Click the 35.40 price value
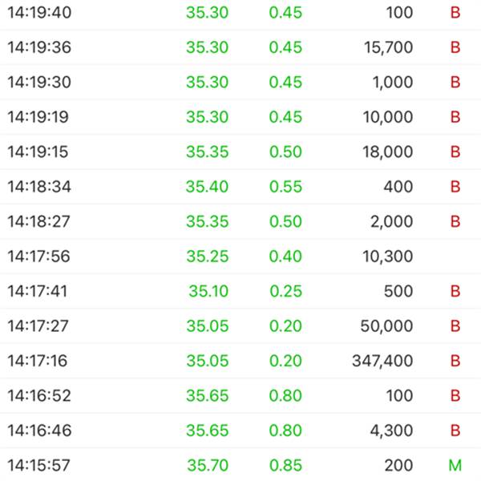The height and width of the screenshot is (481, 481). pyautogui.click(x=208, y=187)
